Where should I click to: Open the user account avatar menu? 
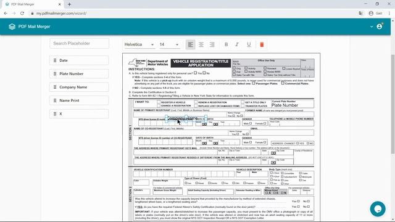pyautogui.click(x=380, y=27)
